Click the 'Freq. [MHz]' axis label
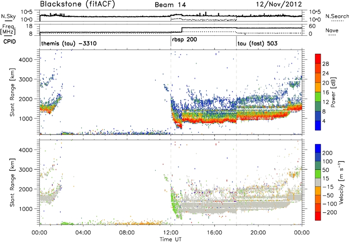 click(8, 30)
